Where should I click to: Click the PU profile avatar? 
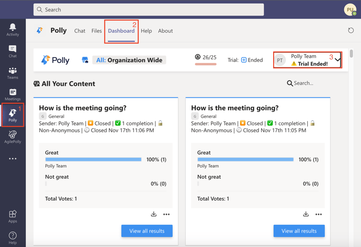pyautogui.click(x=350, y=10)
